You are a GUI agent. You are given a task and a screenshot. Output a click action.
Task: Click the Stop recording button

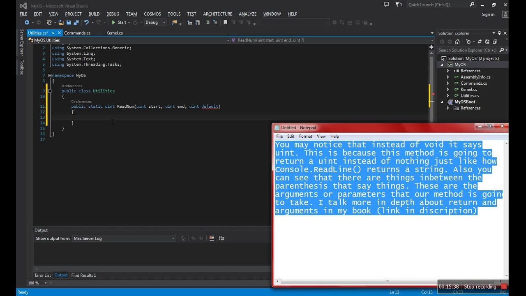click(484, 287)
